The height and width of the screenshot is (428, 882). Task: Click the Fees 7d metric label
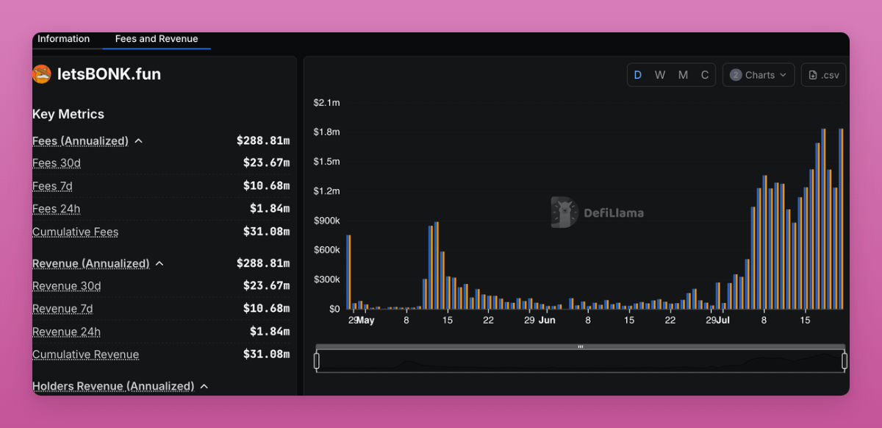pyautogui.click(x=52, y=186)
